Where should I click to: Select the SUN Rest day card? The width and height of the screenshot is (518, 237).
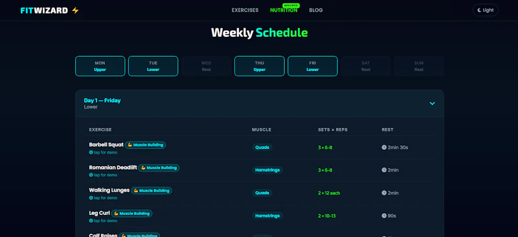[x=419, y=67]
